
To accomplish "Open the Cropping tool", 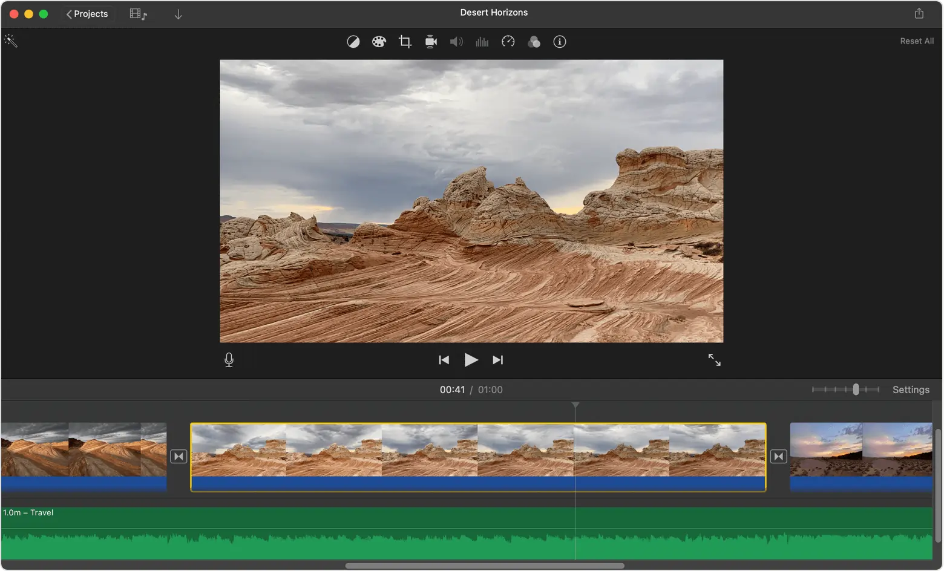I will (404, 41).
